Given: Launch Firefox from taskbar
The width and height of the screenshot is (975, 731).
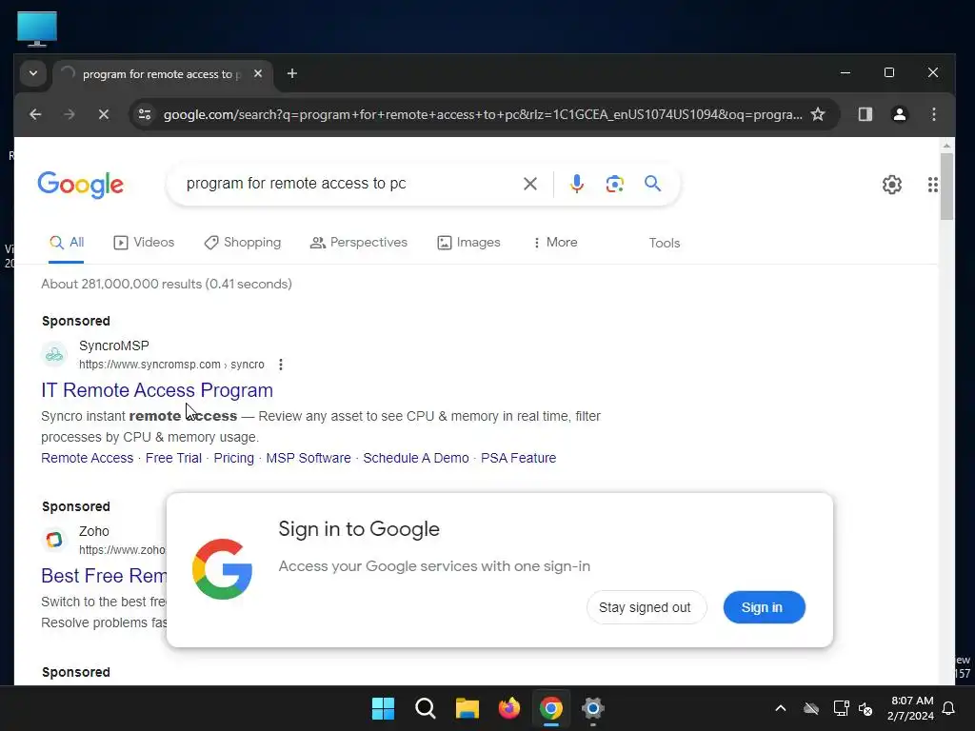Looking at the screenshot, I should (x=509, y=708).
